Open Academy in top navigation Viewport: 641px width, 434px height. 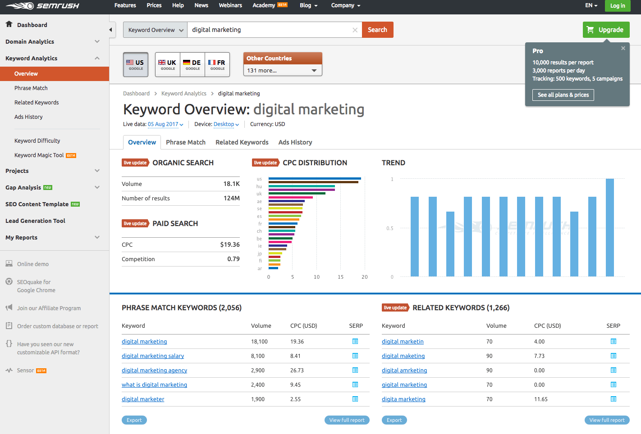270,5
